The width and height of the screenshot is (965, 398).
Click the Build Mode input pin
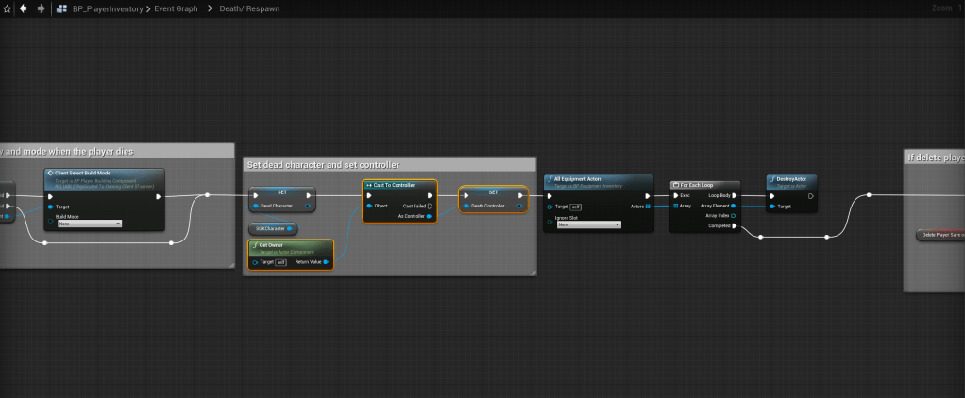click(x=51, y=221)
